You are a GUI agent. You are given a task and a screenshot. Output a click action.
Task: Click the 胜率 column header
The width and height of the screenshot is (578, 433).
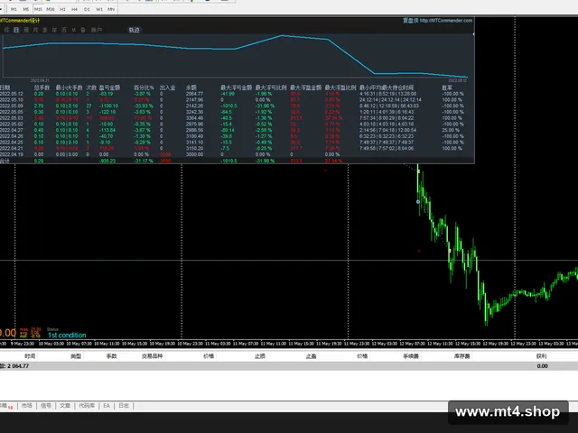tap(447, 88)
